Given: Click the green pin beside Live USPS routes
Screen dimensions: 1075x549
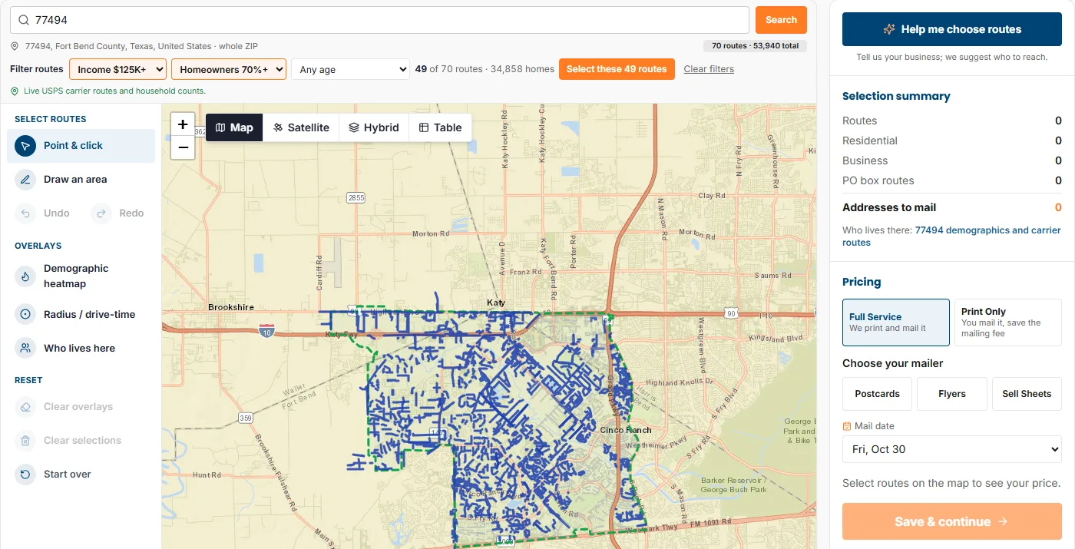Looking at the screenshot, I should point(15,91).
